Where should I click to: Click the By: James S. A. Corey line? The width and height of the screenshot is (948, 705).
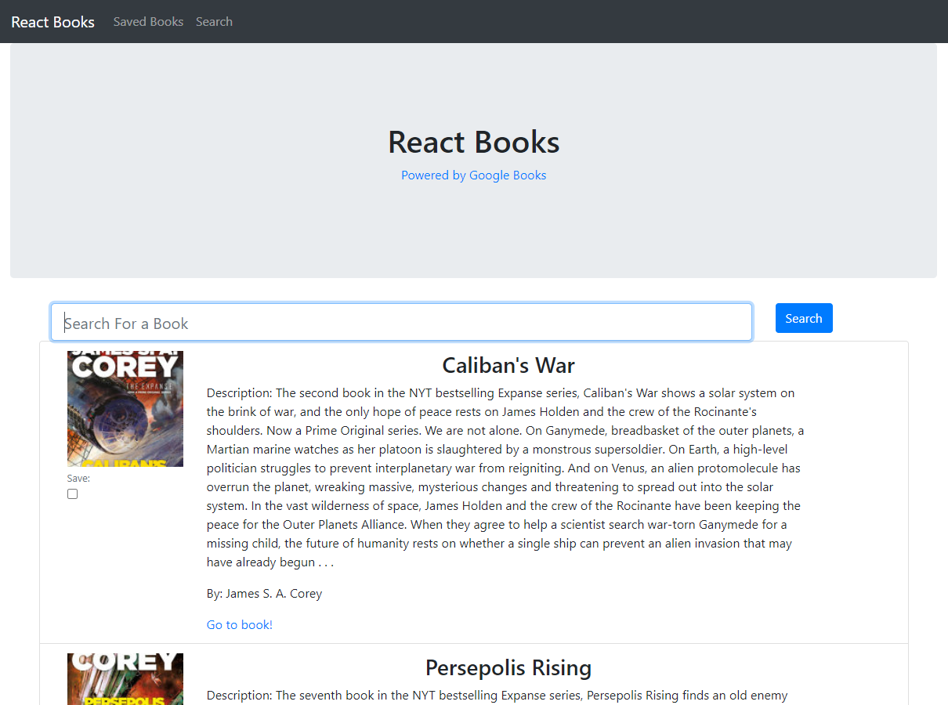pos(264,594)
